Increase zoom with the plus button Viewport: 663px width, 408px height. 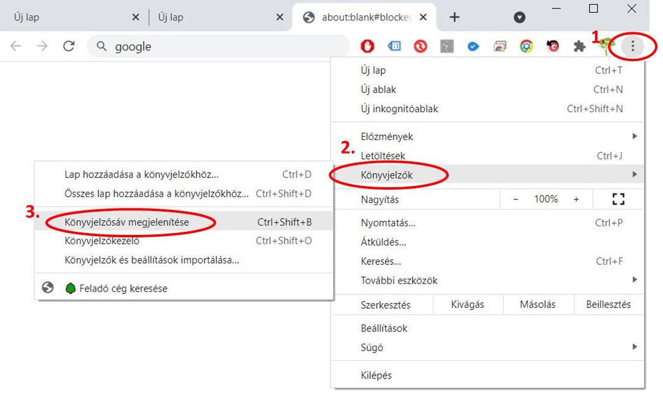(576, 199)
